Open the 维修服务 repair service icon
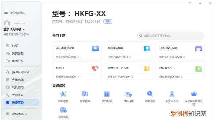The height and width of the screenshot is (120, 215). [x=63, y=94]
